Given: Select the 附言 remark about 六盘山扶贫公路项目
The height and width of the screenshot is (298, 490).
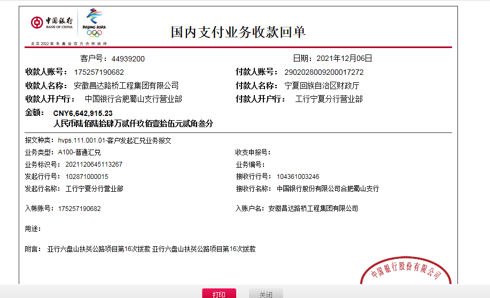Looking at the screenshot, I should [x=151, y=249].
